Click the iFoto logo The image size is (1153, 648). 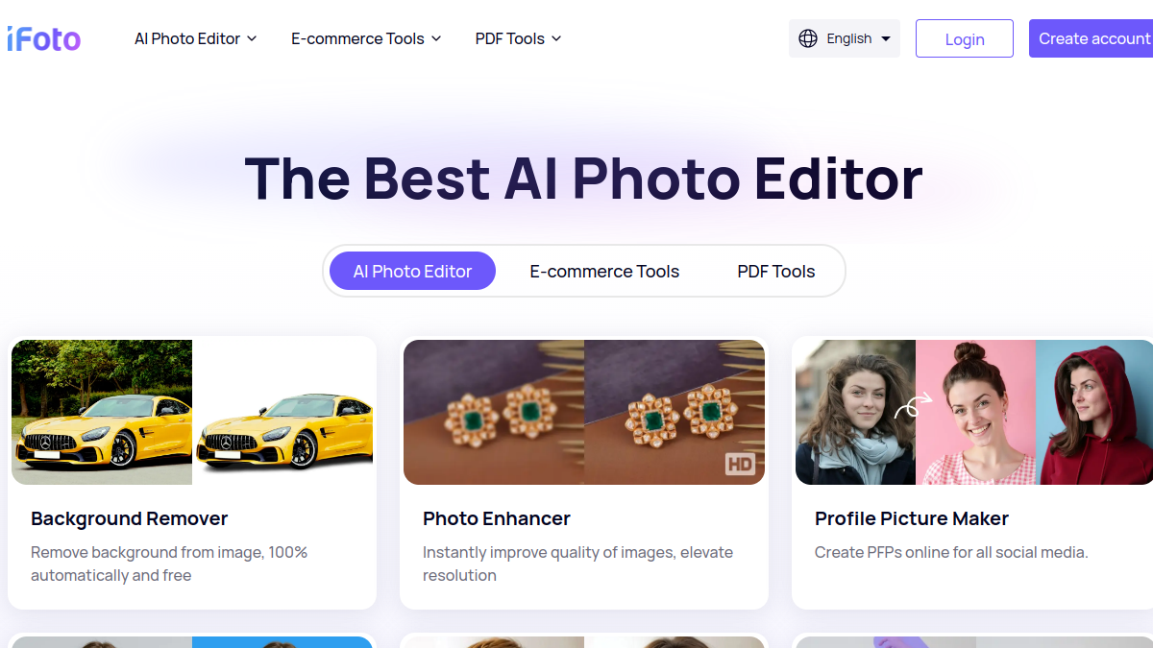[43, 38]
